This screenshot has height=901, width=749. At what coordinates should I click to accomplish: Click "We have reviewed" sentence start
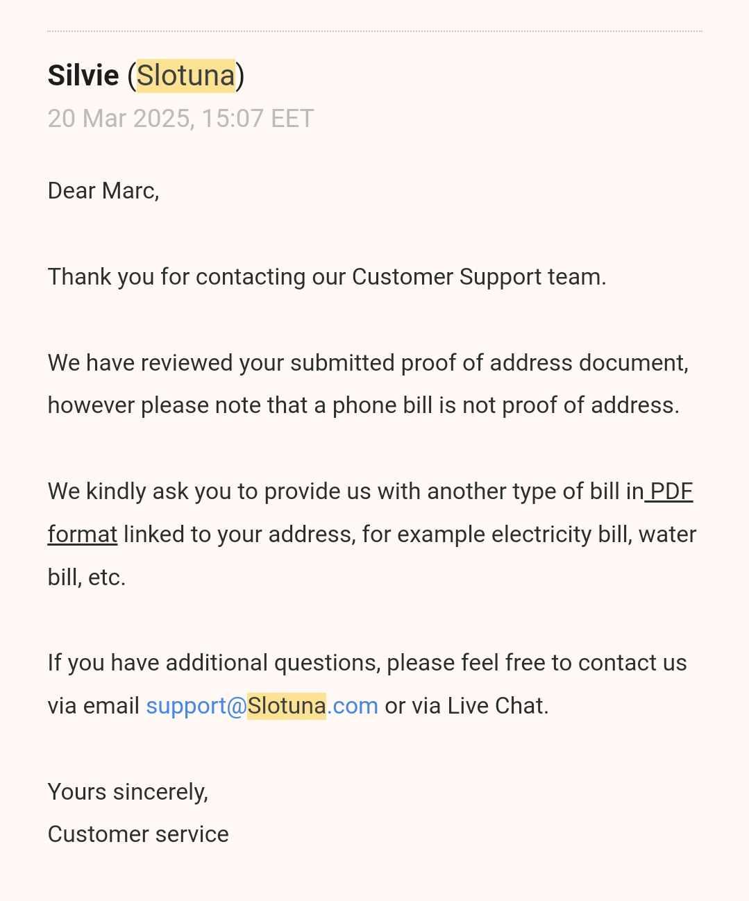[139, 363]
